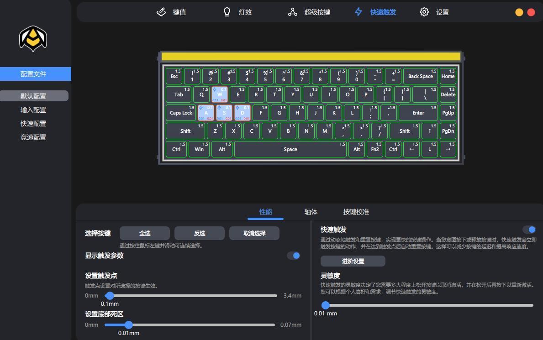This screenshot has width=543, height=340.
Task: Open the 竞速配置 profile
Action: tap(33, 137)
